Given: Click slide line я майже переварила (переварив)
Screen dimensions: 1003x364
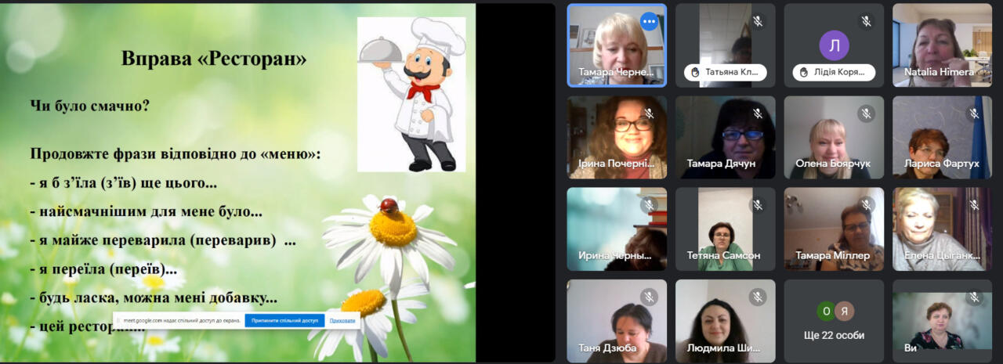Looking at the screenshot, I should (162, 240).
